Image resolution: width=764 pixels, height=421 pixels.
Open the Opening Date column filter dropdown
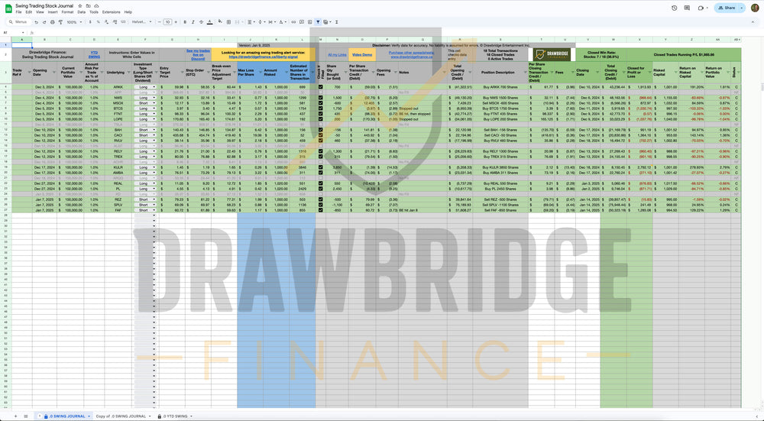click(x=54, y=73)
